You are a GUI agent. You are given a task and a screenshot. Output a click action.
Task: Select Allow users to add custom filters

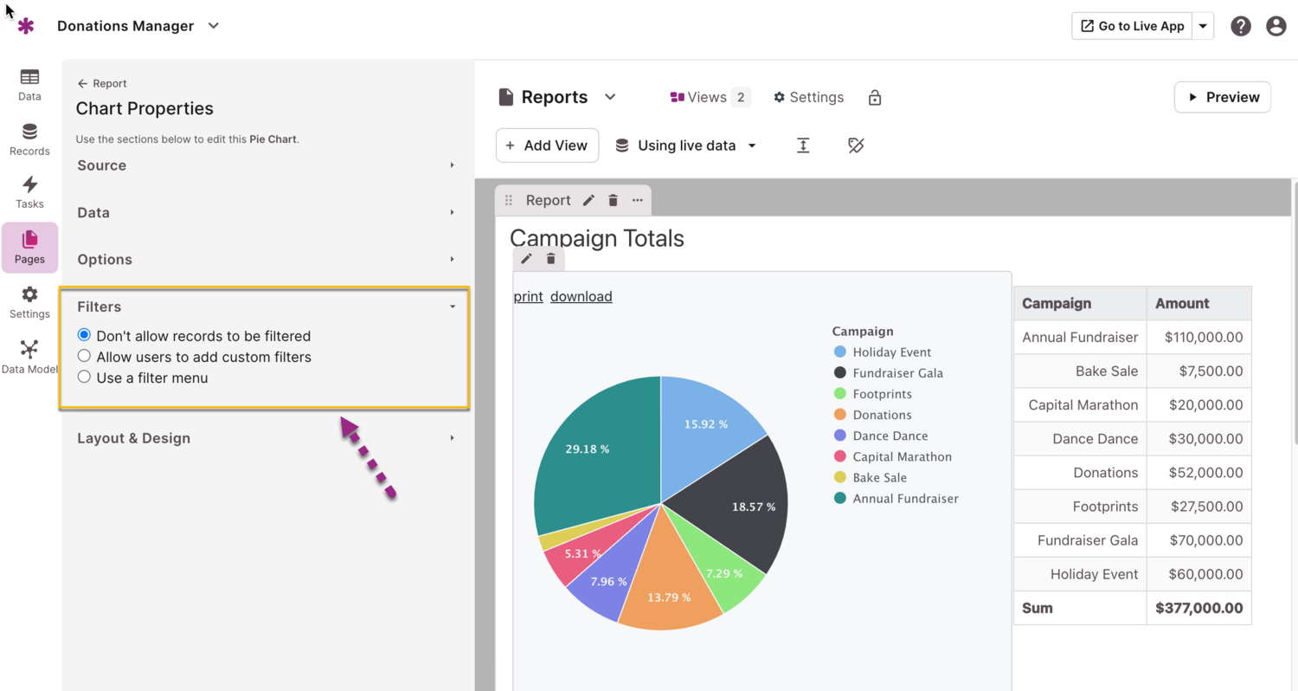pos(84,356)
